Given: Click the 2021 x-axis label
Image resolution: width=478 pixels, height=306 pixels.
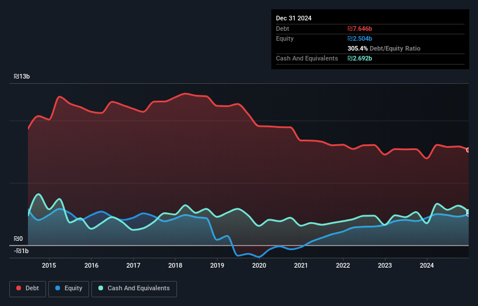Looking at the screenshot, I should [x=301, y=265].
